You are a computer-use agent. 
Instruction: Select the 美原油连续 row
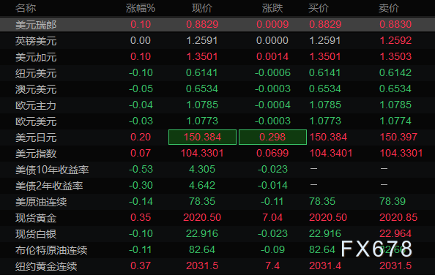tap(218, 201)
